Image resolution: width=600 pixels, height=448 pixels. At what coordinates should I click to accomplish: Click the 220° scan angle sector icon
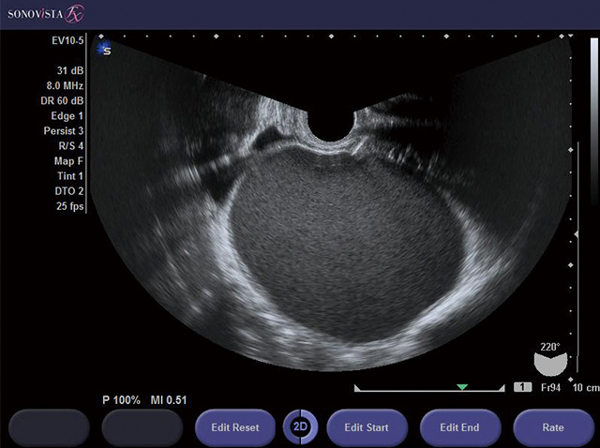(x=549, y=362)
